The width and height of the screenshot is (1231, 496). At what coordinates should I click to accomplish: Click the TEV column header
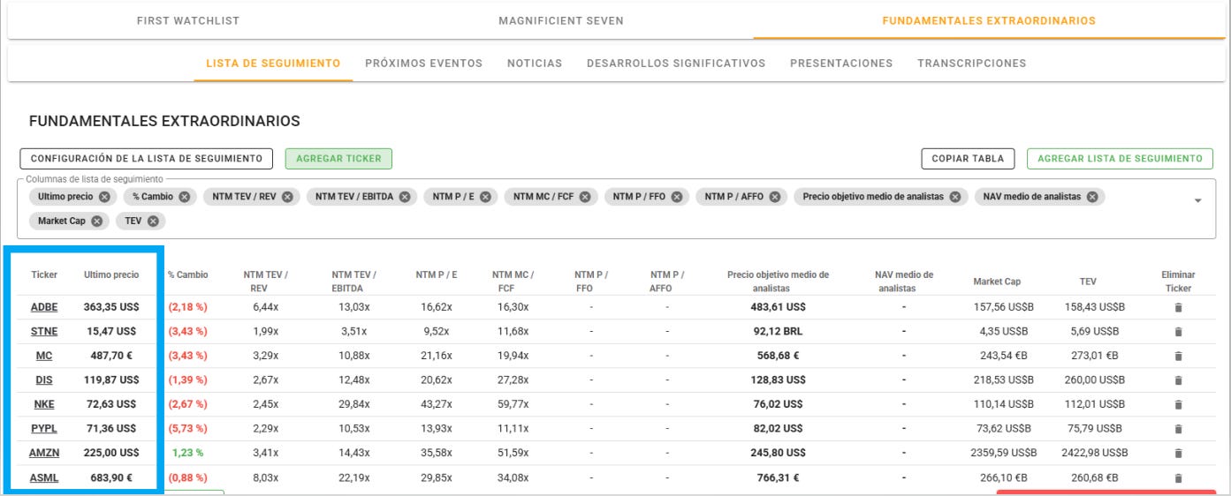click(1088, 282)
